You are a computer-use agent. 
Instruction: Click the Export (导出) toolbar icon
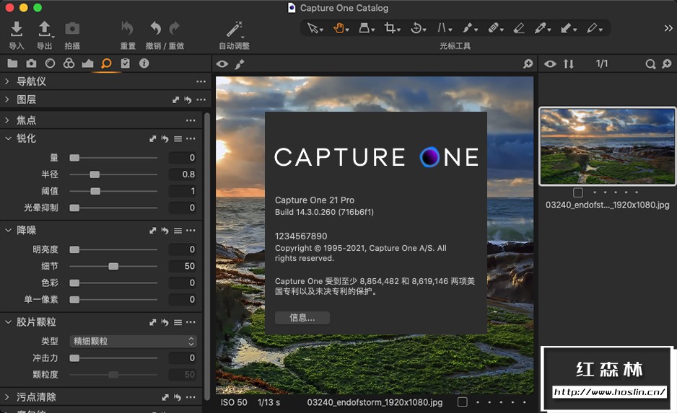[x=44, y=29]
